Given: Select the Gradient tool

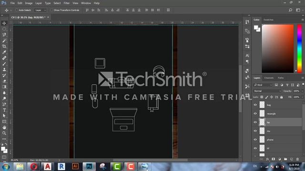Looking at the screenshot, I should 4,87.
